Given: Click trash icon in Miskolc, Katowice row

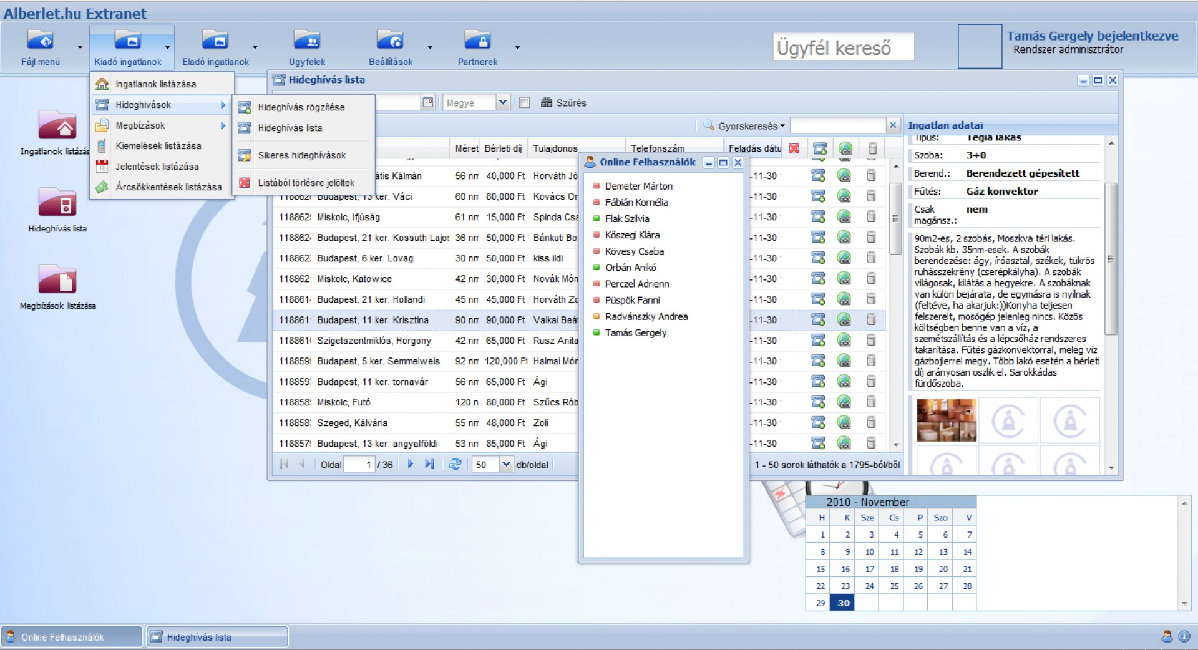Looking at the screenshot, I should 871,279.
